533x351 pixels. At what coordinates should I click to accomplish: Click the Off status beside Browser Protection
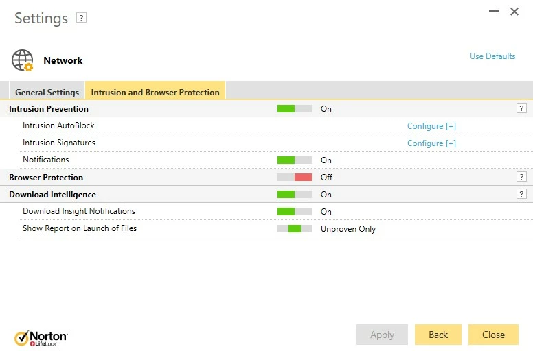click(326, 177)
